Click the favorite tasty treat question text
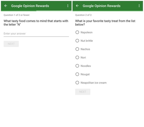This screenshot has height=127, width=144. click(x=105, y=23)
